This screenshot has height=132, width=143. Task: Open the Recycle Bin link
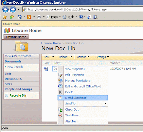(18, 95)
